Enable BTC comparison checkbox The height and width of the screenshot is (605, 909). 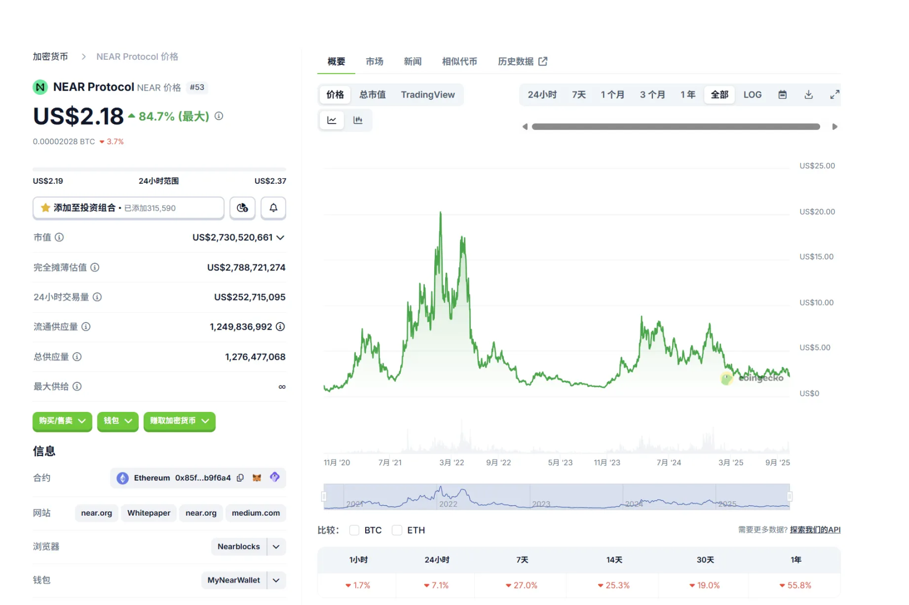[355, 530]
